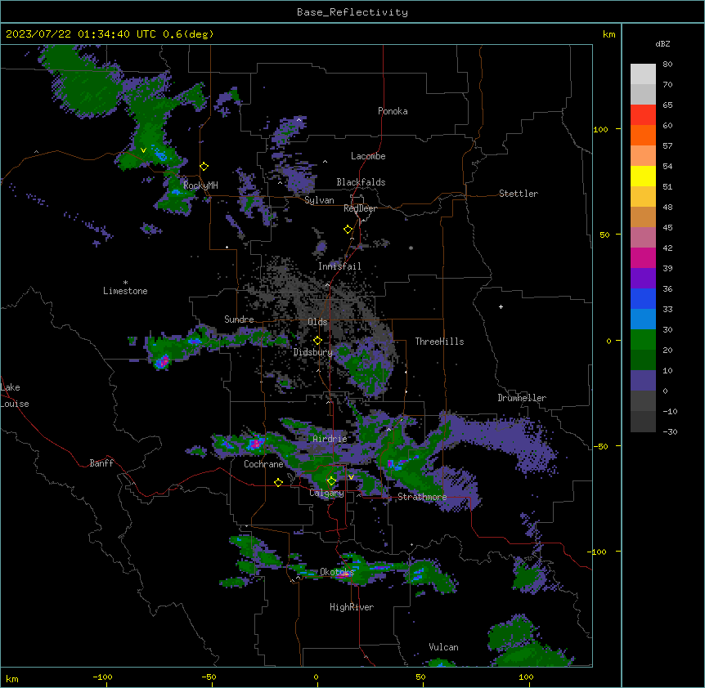The image size is (705, 688).
Task: Click the yellow diamond marker above Calgary label
Action: tap(331, 481)
